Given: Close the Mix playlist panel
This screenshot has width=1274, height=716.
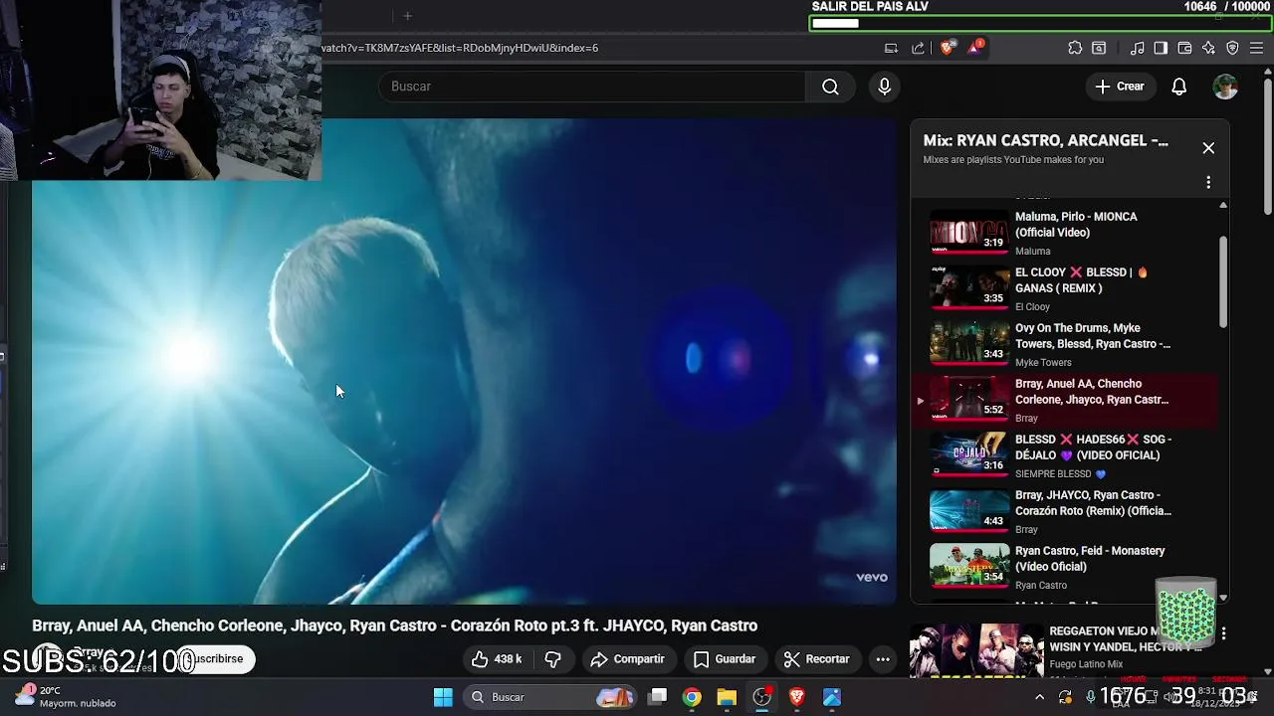Looking at the screenshot, I should [1208, 148].
